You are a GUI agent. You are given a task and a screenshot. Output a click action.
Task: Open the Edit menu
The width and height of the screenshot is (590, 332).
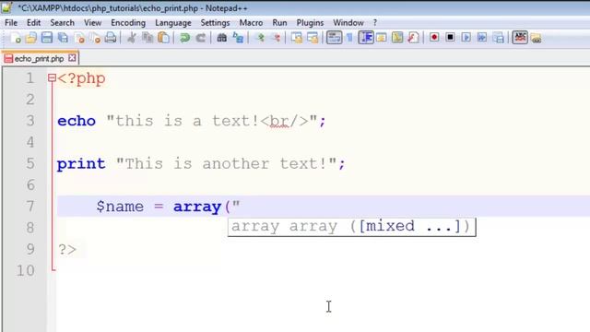33,22
